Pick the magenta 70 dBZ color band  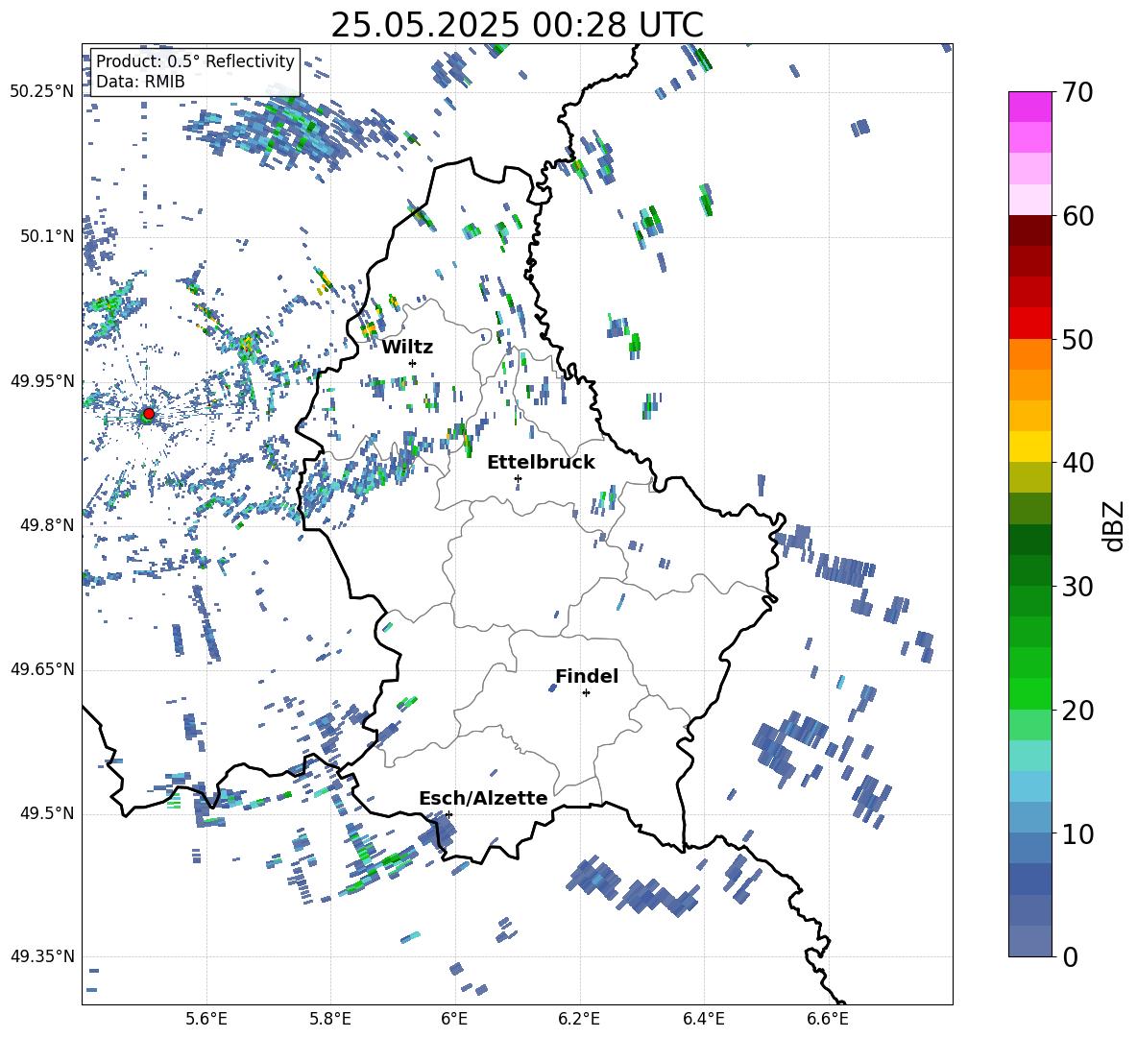(1030, 107)
